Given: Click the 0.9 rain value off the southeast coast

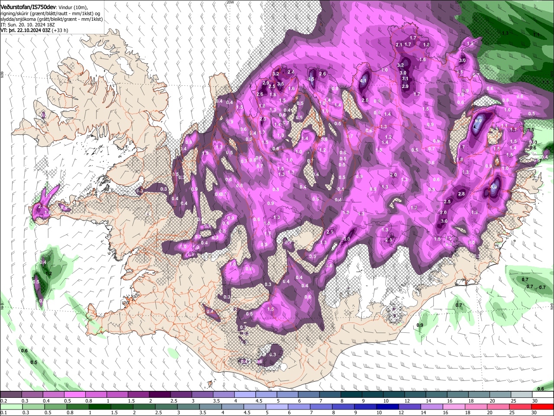Looking at the screenshot, I should [x=420, y=325].
